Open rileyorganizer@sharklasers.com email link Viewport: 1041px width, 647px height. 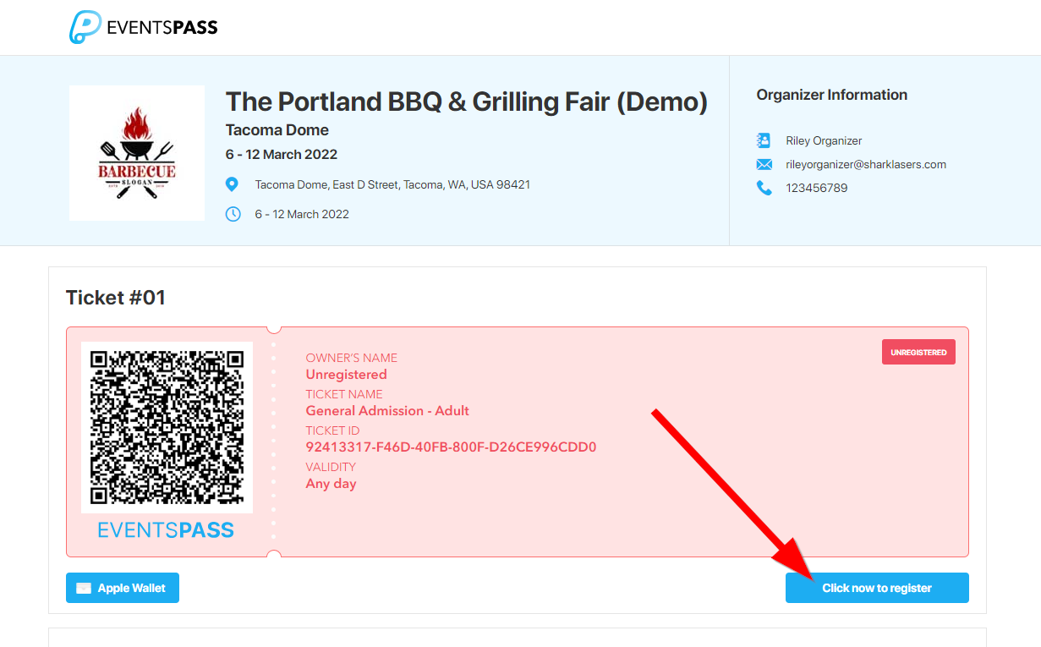[x=866, y=164]
